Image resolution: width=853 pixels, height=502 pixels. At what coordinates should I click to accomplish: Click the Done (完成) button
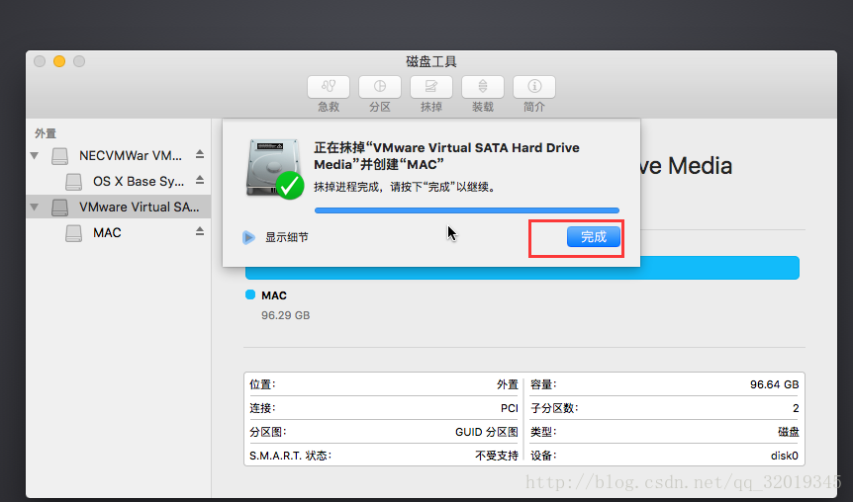[x=594, y=237]
